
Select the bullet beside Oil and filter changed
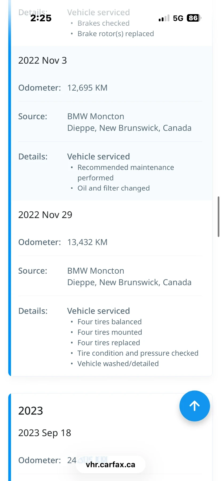pos(72,188)
